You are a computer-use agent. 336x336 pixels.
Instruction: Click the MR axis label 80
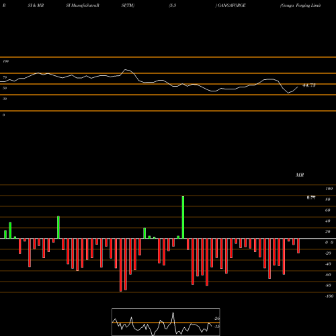[x=328, y=200]
